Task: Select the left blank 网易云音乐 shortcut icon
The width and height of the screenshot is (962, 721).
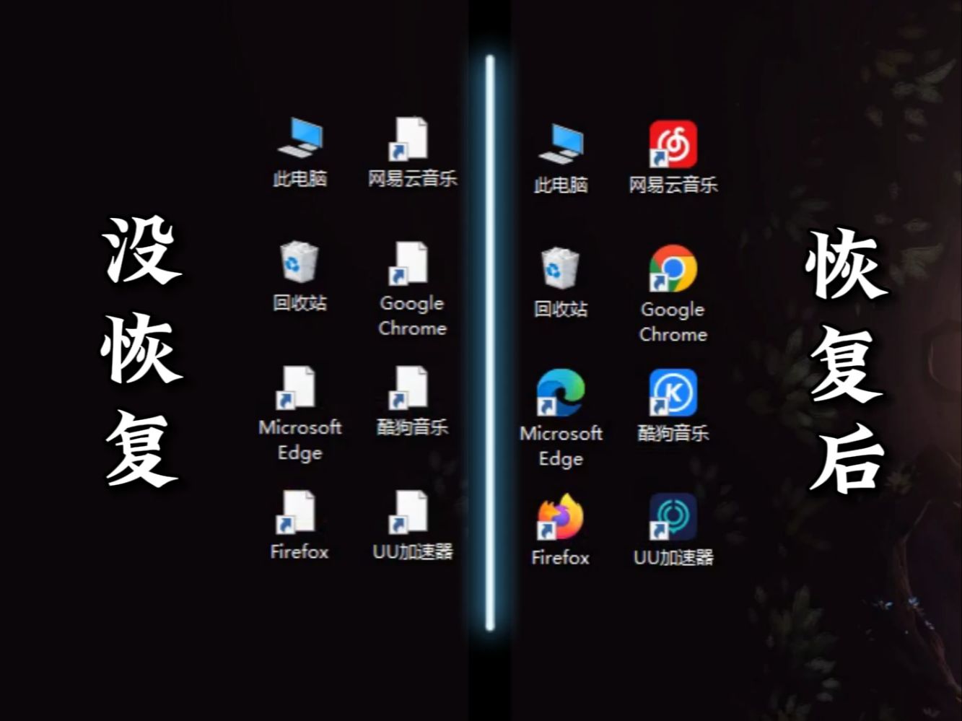Action: tap(409, 139)
